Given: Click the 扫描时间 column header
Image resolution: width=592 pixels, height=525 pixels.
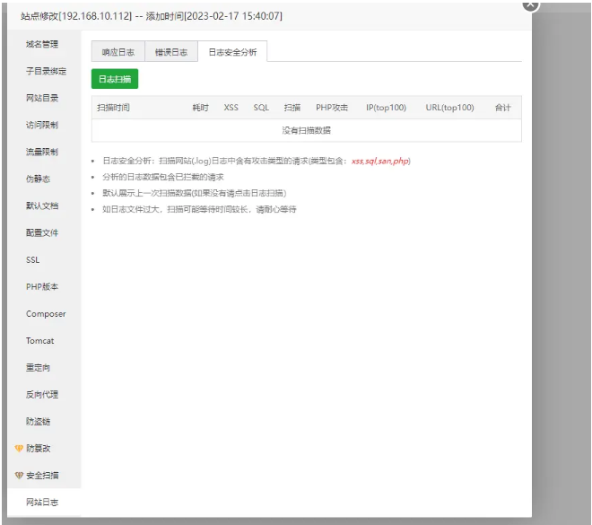Looking at the screenshot, I should 114,108.
